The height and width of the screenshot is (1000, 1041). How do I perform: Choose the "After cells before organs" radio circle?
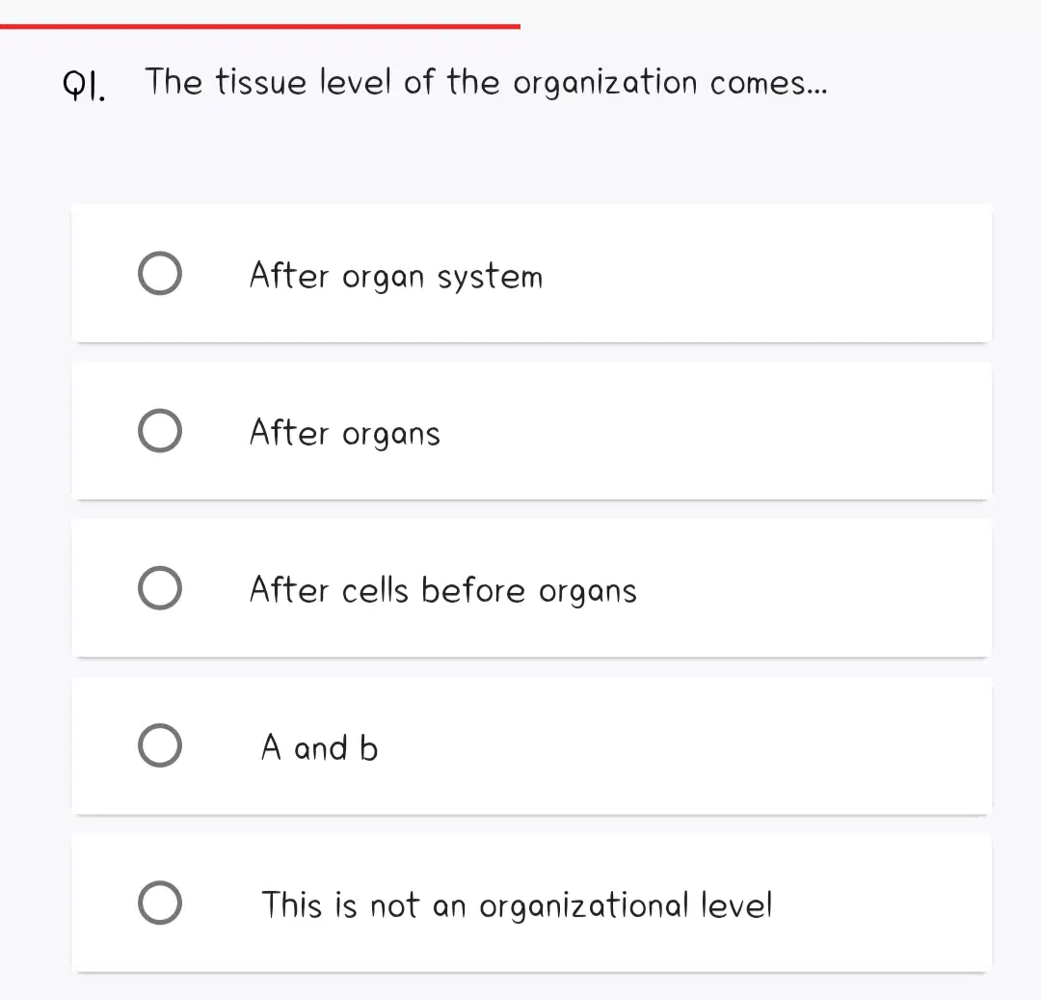160,587
